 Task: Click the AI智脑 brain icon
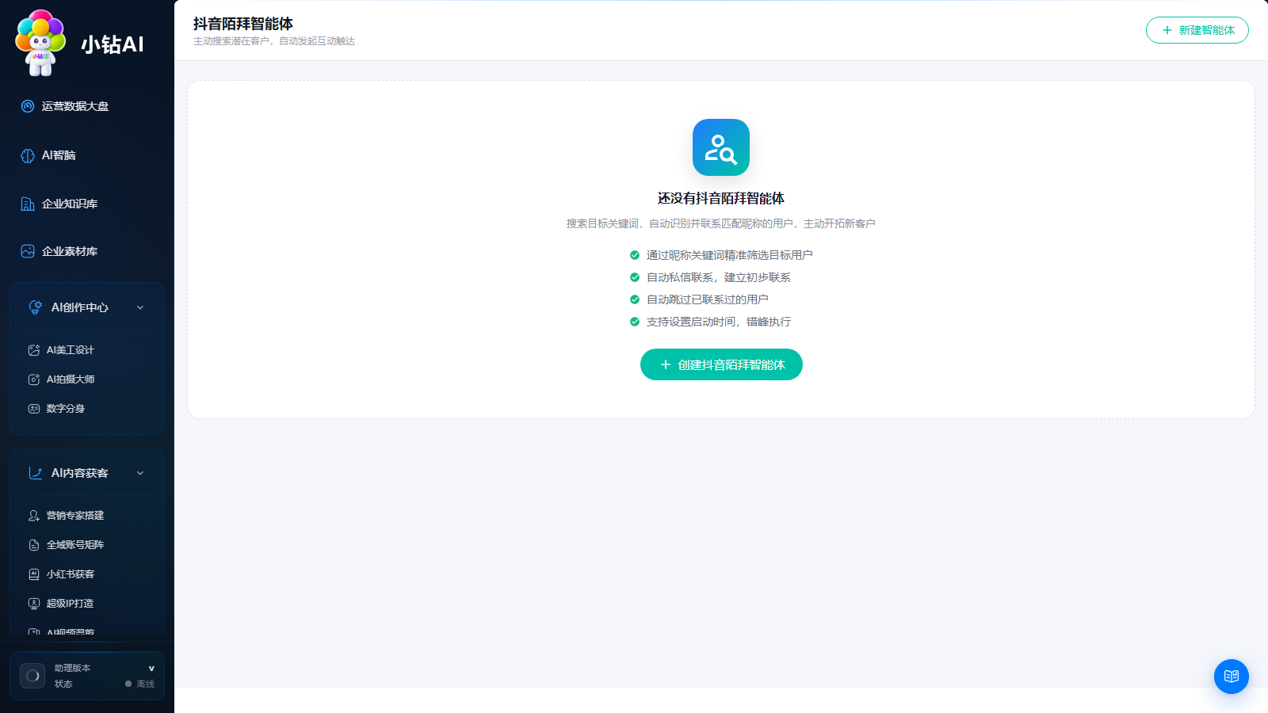click(28, 155)
